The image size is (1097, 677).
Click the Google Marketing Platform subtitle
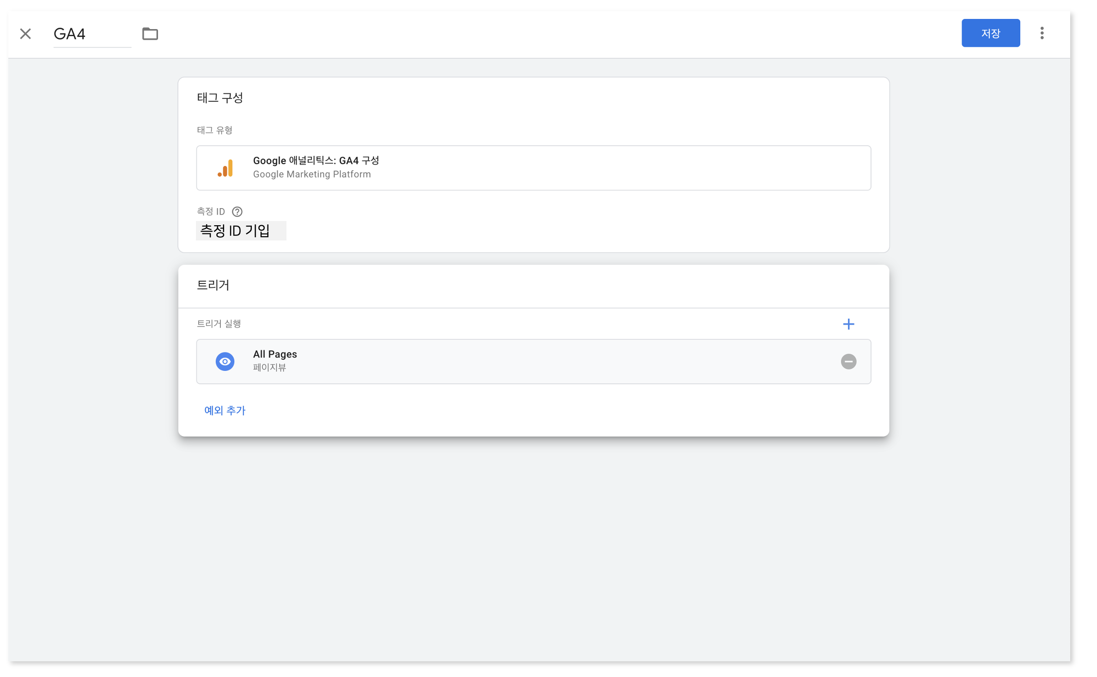click(x=311, y=175)
